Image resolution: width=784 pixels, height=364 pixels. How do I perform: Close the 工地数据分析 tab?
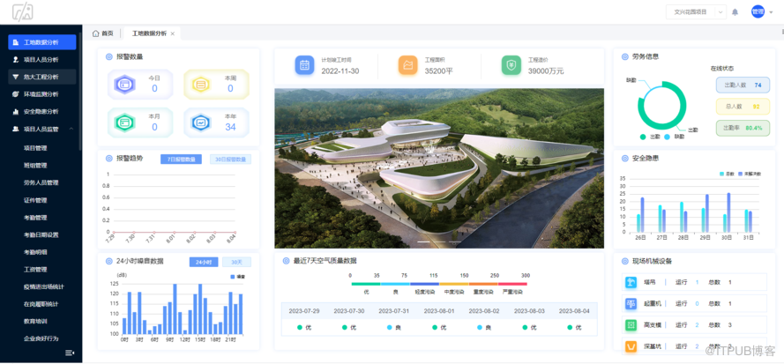pyautogui.click(x=173, y=33)
